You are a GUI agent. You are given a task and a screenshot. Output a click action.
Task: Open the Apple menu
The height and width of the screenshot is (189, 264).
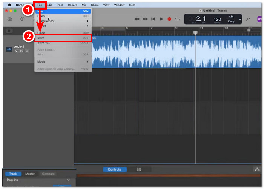coord(9,5)
